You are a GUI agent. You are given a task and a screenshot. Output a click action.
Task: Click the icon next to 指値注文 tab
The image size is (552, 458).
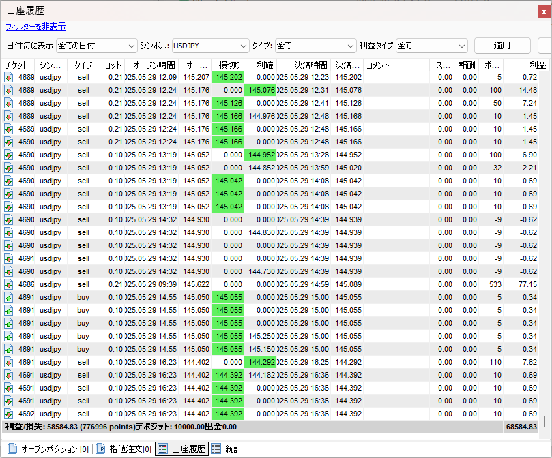click(100, 448)
